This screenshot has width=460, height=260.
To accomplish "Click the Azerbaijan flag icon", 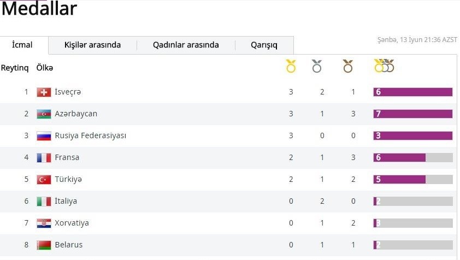I will click(44, 114).
